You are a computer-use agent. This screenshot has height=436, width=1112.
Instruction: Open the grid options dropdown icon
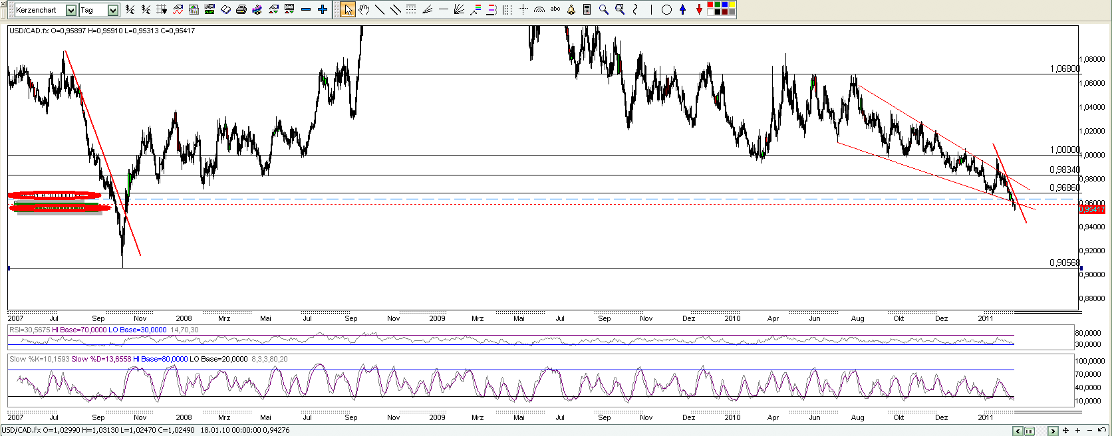(161, 9)
